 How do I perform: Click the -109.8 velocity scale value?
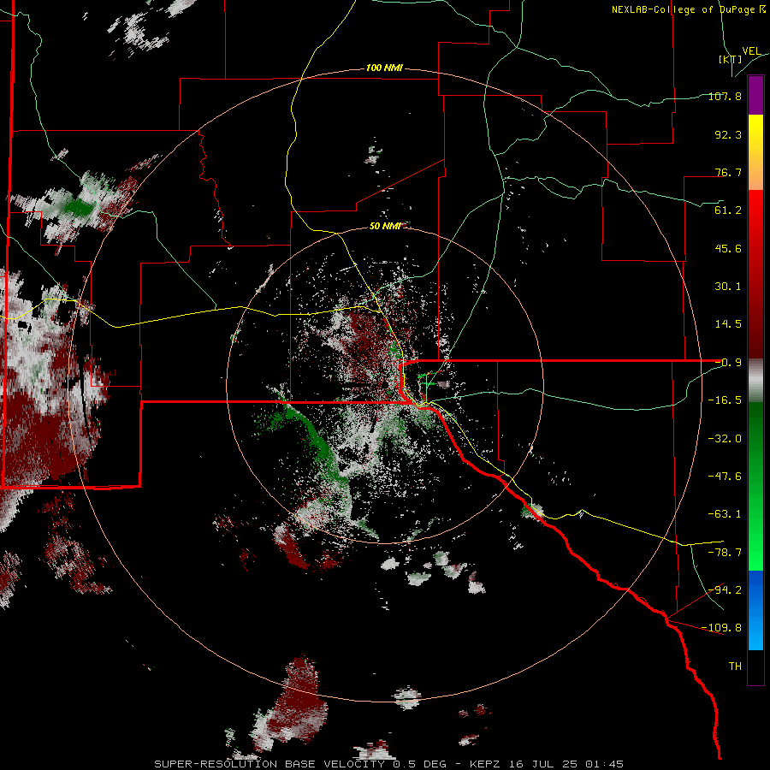(x=722, y=627)
